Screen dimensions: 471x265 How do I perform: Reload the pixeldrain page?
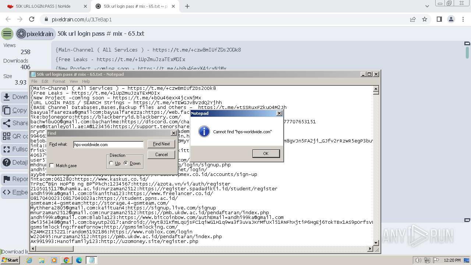tap(32, 19)
